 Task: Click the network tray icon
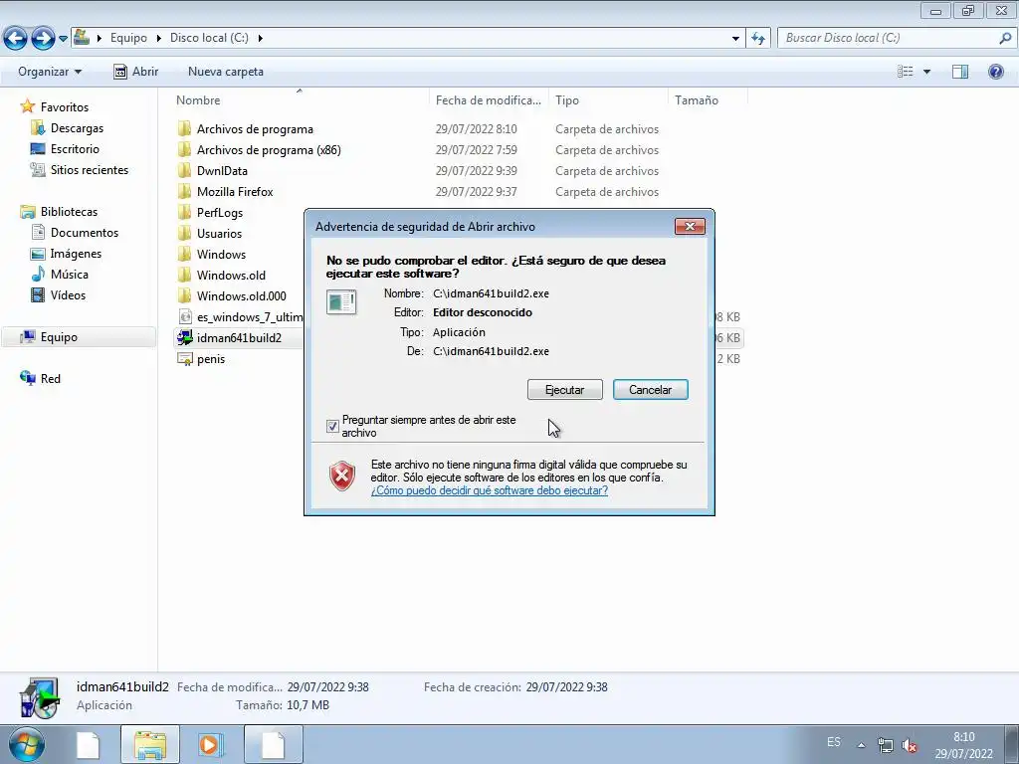point(885,745)
